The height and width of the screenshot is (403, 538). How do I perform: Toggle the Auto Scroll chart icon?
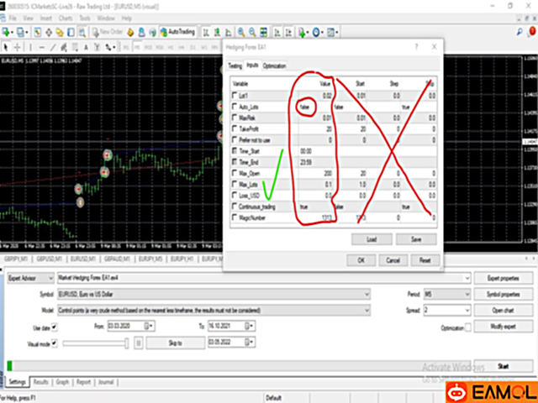[x=277, y=32]
